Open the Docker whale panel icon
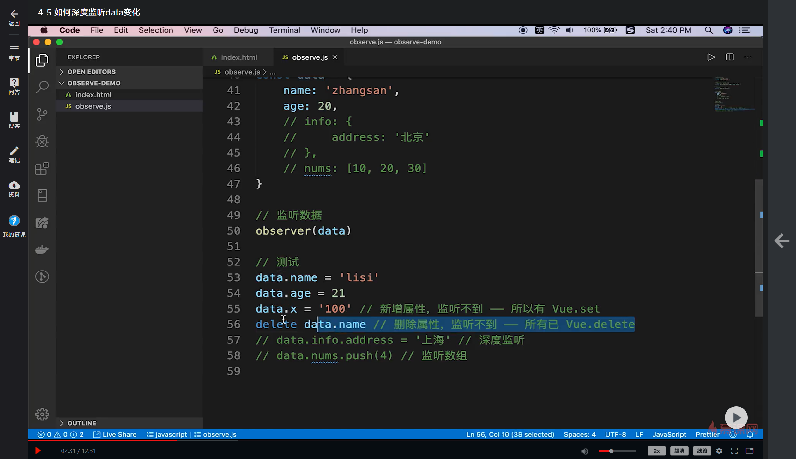796x459 pixels. click(x=42, y=250)
